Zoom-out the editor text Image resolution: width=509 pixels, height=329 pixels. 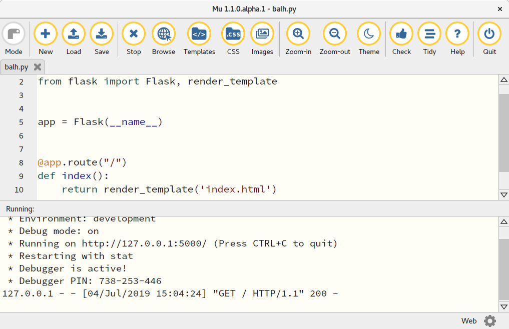[335, 38]
